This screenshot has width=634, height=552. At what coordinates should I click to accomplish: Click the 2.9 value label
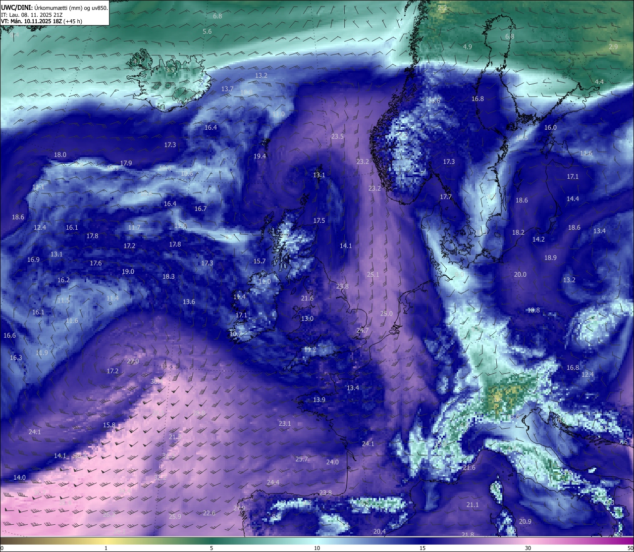[x=613, y=47]
